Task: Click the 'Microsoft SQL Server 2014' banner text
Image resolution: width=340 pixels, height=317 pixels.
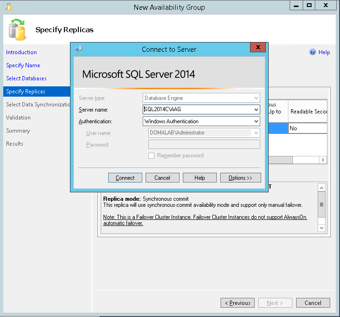Action: point(139,74)
